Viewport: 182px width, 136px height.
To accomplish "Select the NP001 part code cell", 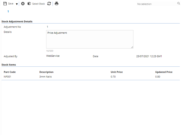I will 8,77.
